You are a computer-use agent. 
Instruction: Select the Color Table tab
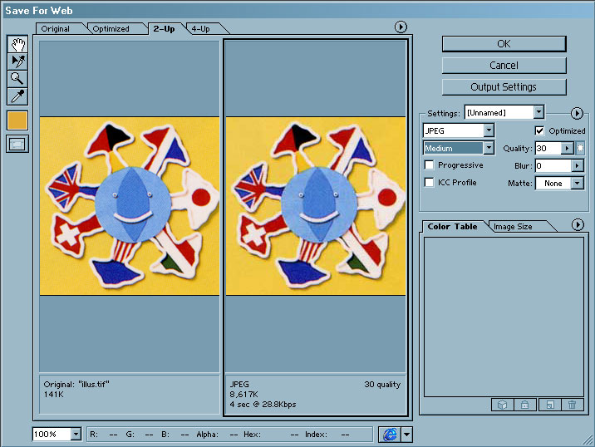tap(452, 226)
